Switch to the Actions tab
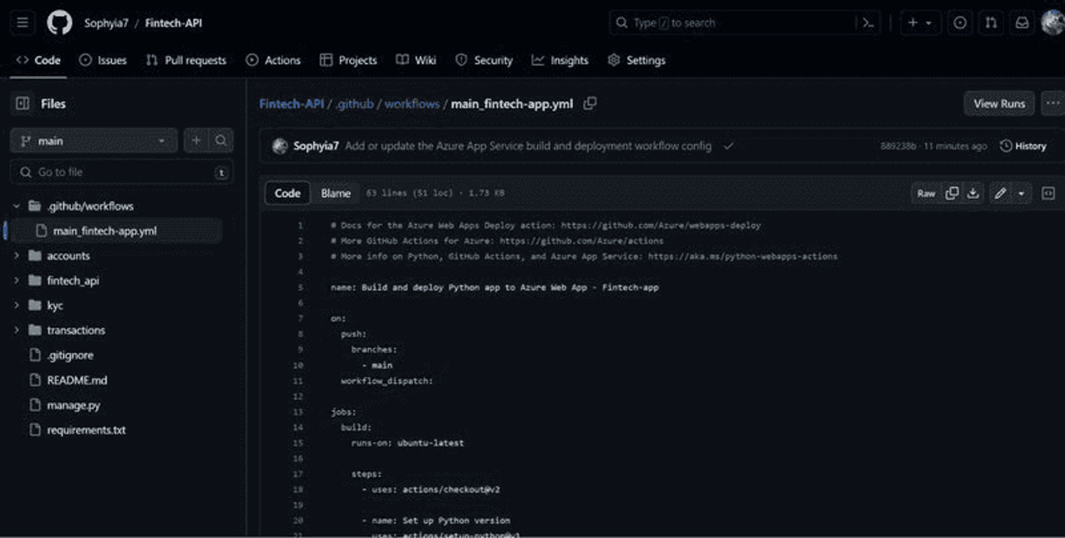Screen dimensions: 1065x538 click(x=273, y=60)
